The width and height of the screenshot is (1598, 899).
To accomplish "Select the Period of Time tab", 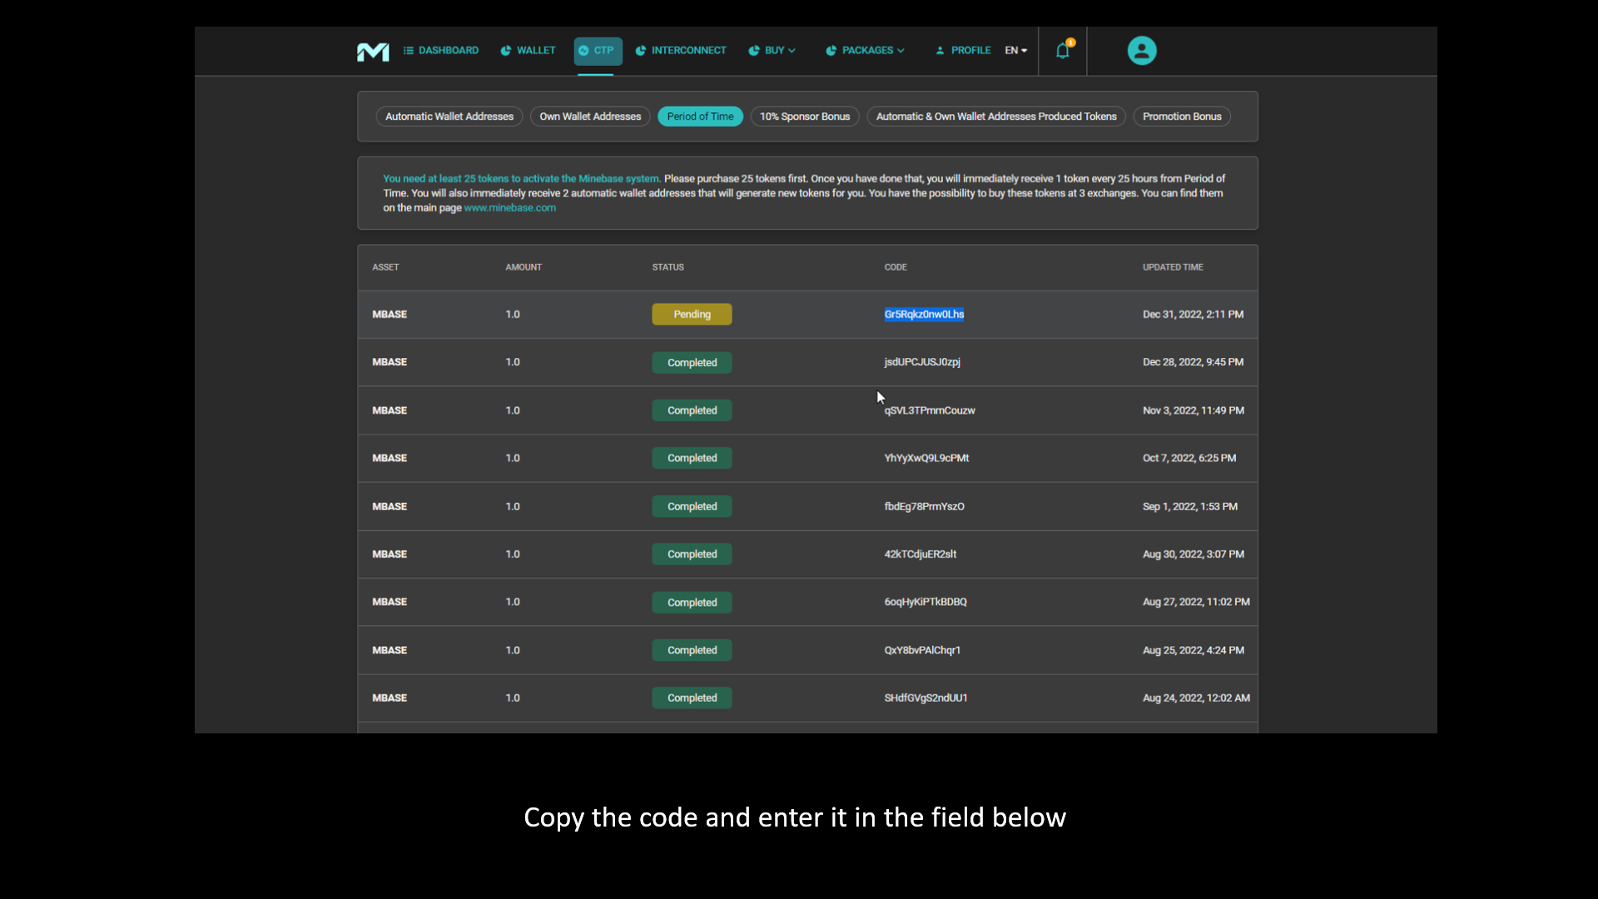I will point(700,117).
